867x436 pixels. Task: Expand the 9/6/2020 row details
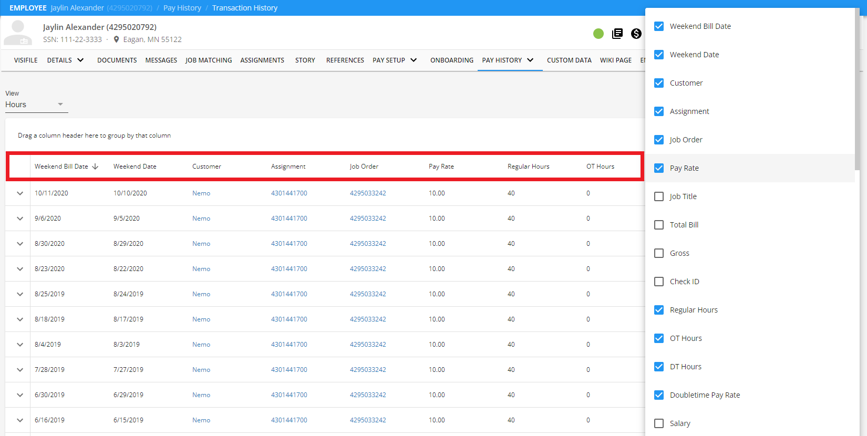[20, 219]
